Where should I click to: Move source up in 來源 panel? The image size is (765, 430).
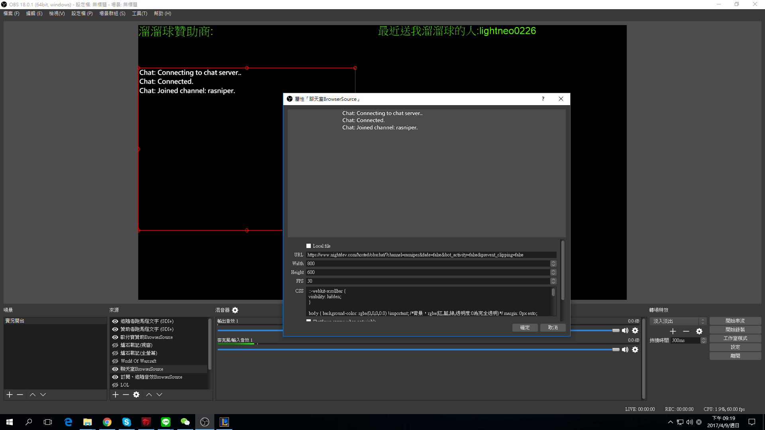coord(149,395)
